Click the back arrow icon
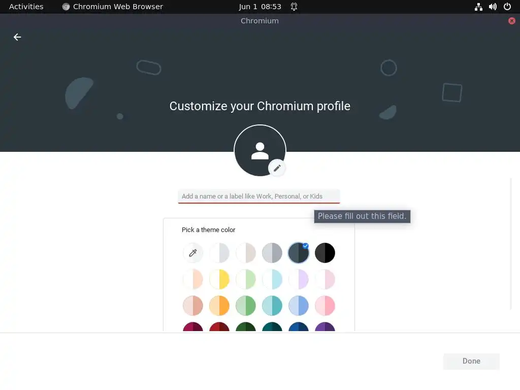Viewport: 520px width, 390px height. click(17, 37)
